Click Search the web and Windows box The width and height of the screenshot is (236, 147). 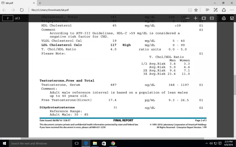tap(40, 143)
